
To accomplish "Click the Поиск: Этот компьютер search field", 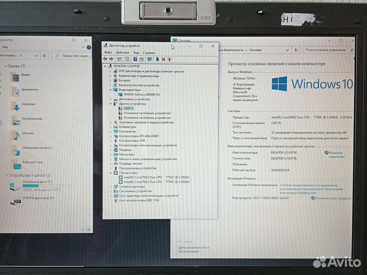I will (x=72, y=56).
